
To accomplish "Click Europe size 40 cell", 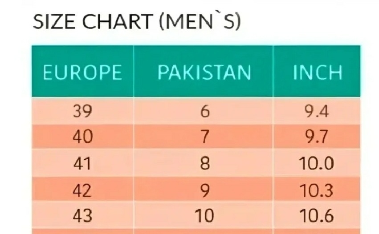I will pos(83,137).
